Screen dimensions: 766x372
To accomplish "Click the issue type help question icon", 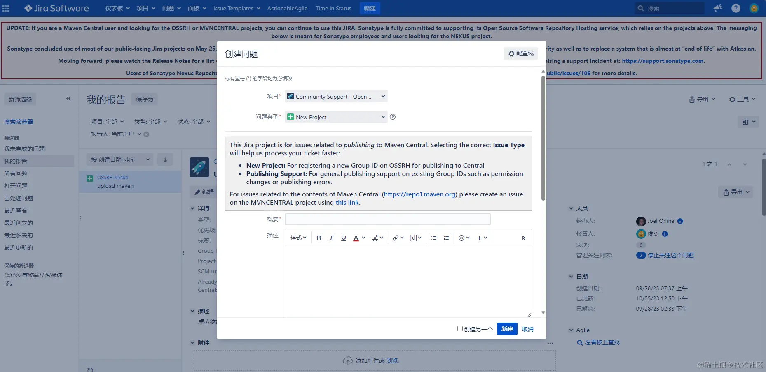I will tap(393, 117).
